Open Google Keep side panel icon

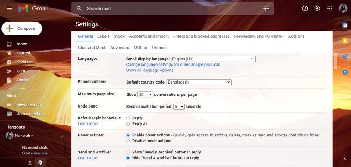[345, 41]
